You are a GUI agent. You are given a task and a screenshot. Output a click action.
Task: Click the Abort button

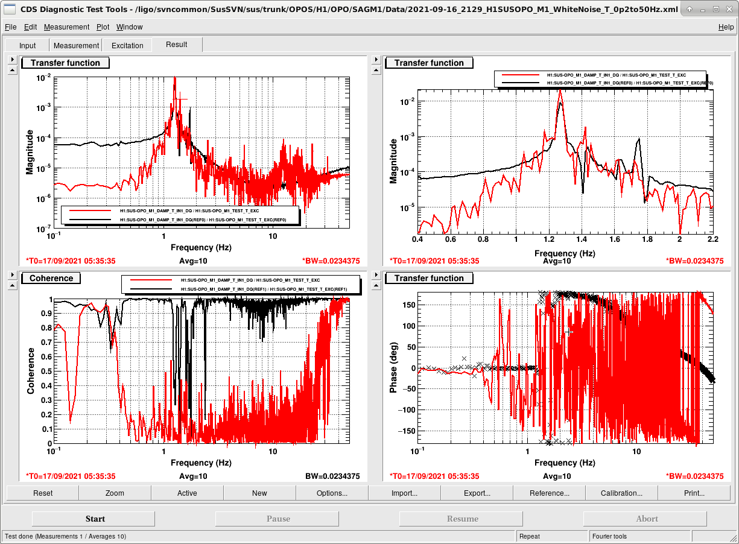tap(647, 519)
